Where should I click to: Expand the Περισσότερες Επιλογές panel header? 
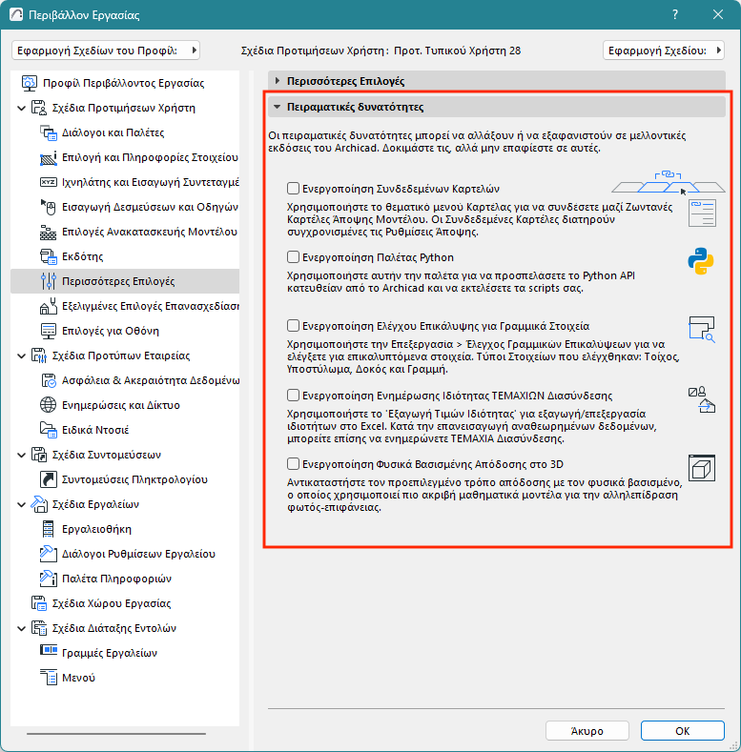pyautogui.click(x=497, y=81)
